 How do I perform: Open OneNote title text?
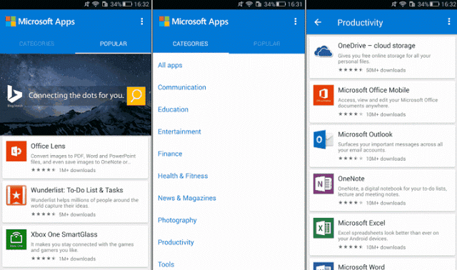point(351,179)
